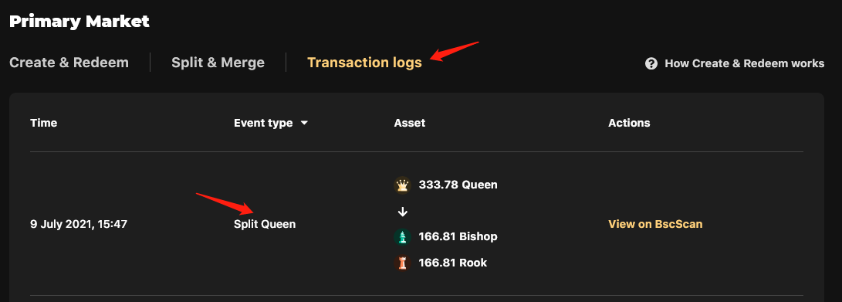Expand the Event type filter arrow
842x302 pixels.
304,123
